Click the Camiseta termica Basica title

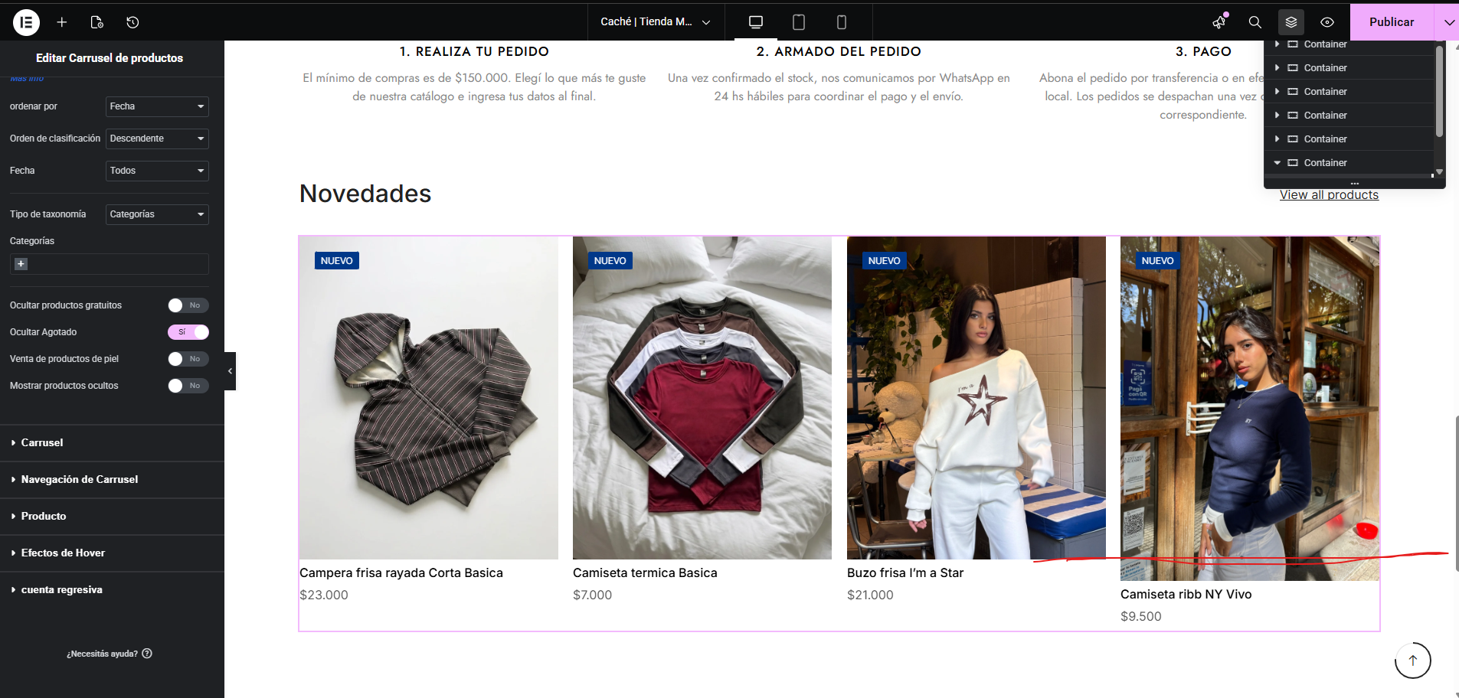[x=645, y=573]
